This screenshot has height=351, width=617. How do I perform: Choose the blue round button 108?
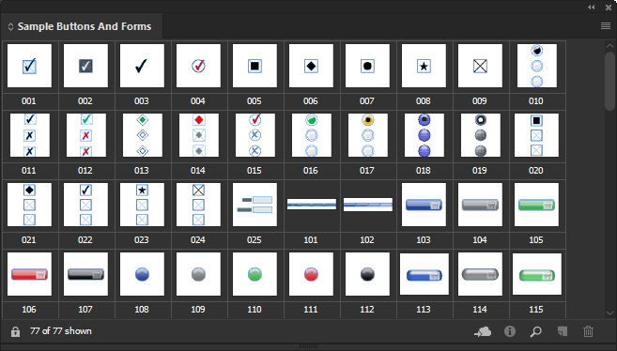coord(142,274)
